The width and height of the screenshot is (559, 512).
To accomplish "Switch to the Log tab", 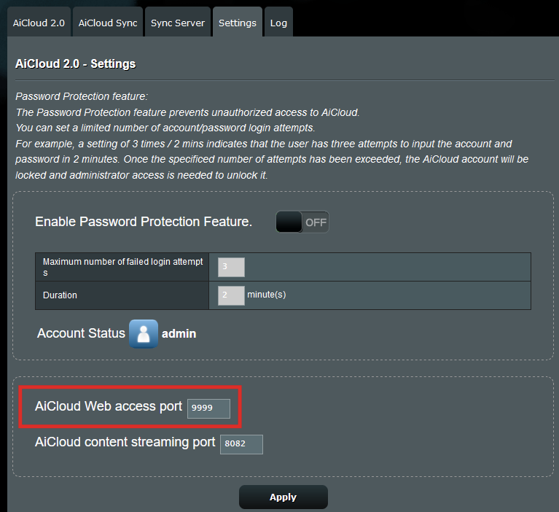I will (278, 23).
